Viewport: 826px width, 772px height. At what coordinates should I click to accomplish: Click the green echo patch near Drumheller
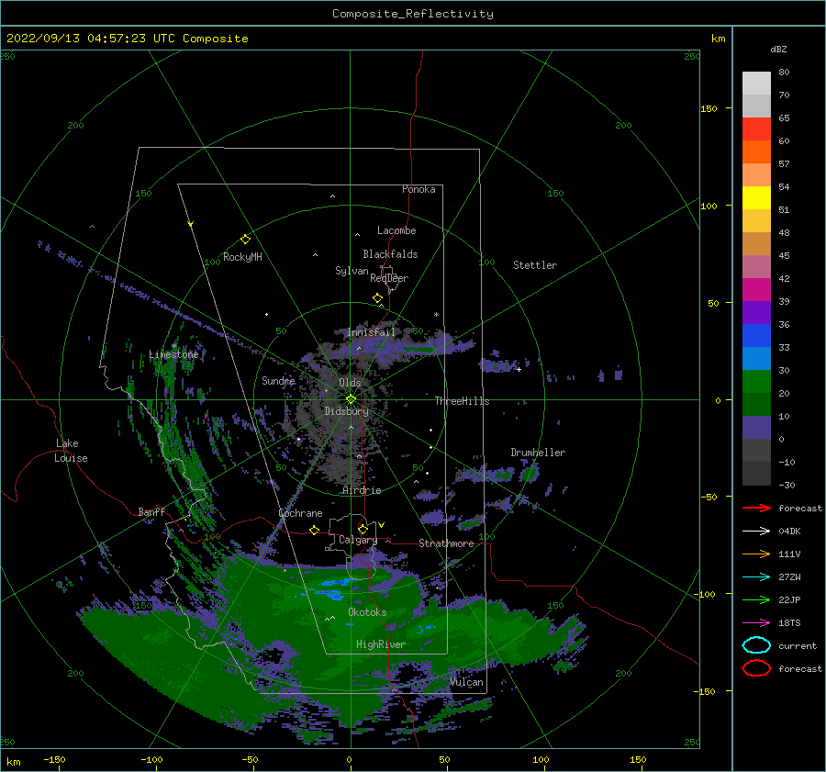(530, 474)
